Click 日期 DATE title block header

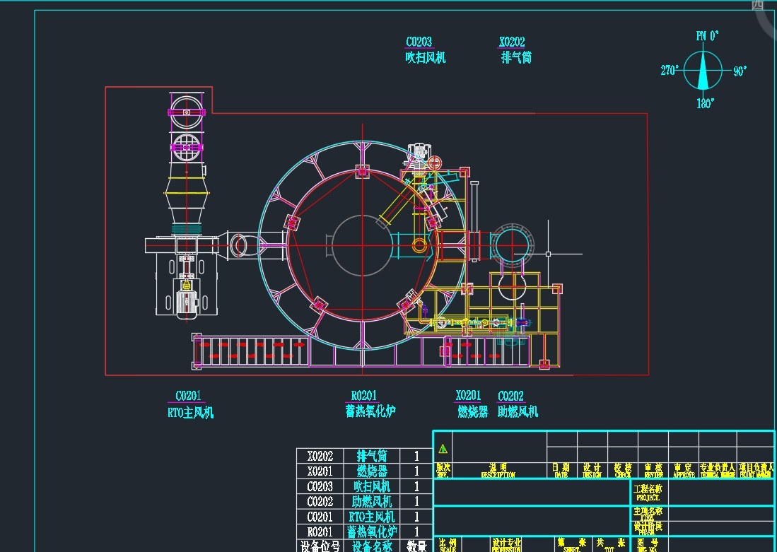pyautogui.click(x=561, y=470)
